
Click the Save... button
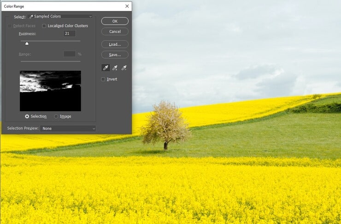(115, 55)
